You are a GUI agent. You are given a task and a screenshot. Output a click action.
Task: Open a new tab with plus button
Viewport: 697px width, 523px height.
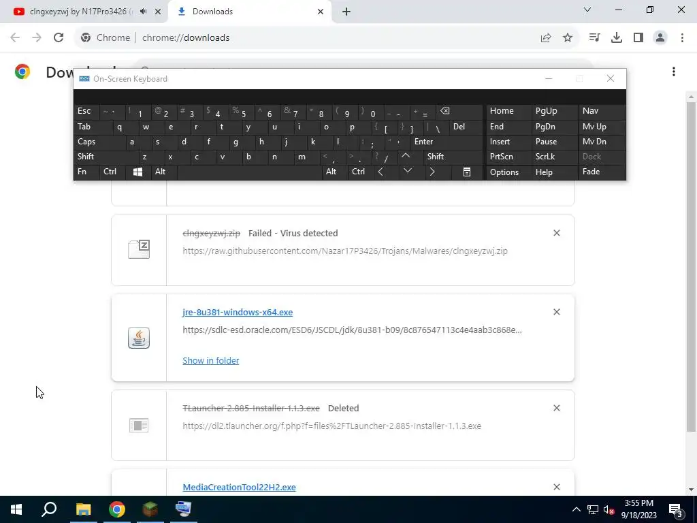tap(346, 12)
